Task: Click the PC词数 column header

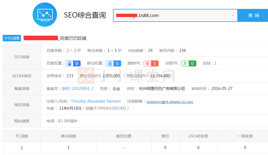Action: (x=22, y=136)
